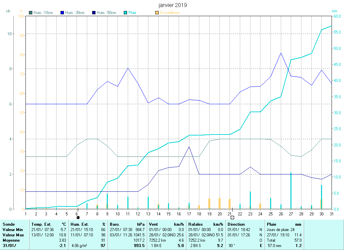This screenshot has height=250, width=344.
Task: Click the new moon icon below day 6
Action: click(78, 217)
